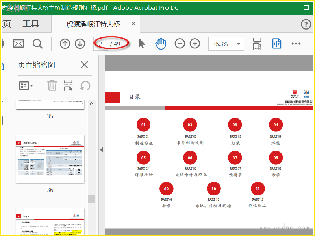The height and width of the screenshot is (236, 315).
Task: Close the 虎渡溪岷江特大桥 document tab
Action: 133,24
